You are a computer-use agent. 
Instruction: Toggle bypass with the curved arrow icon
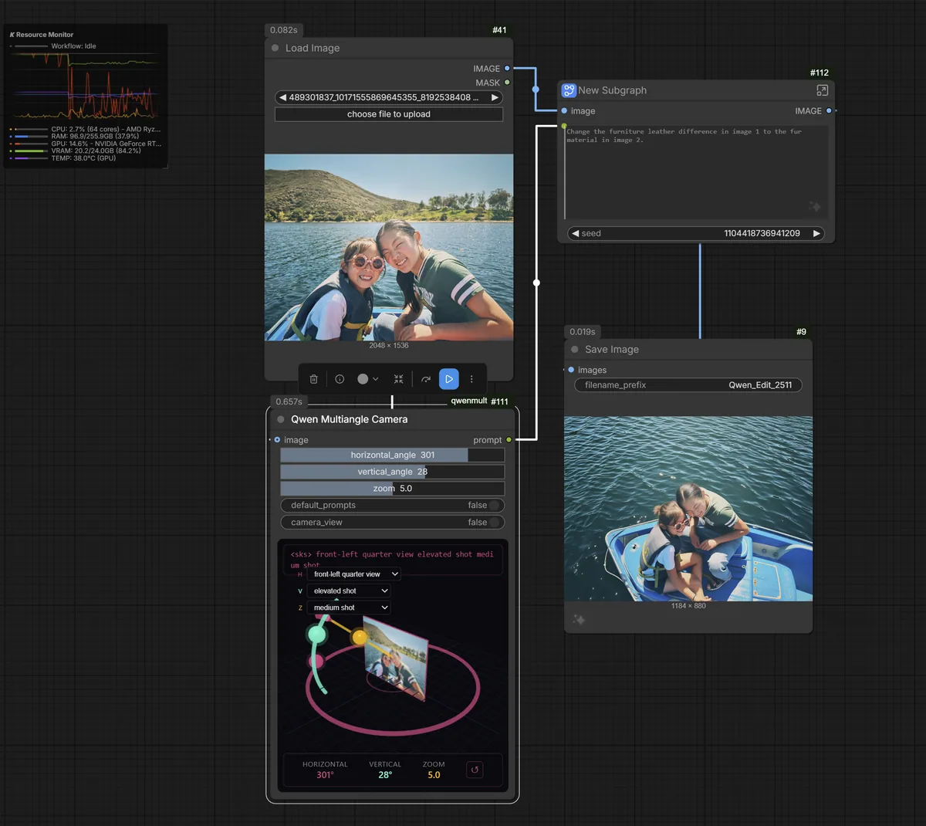[426, 379]
